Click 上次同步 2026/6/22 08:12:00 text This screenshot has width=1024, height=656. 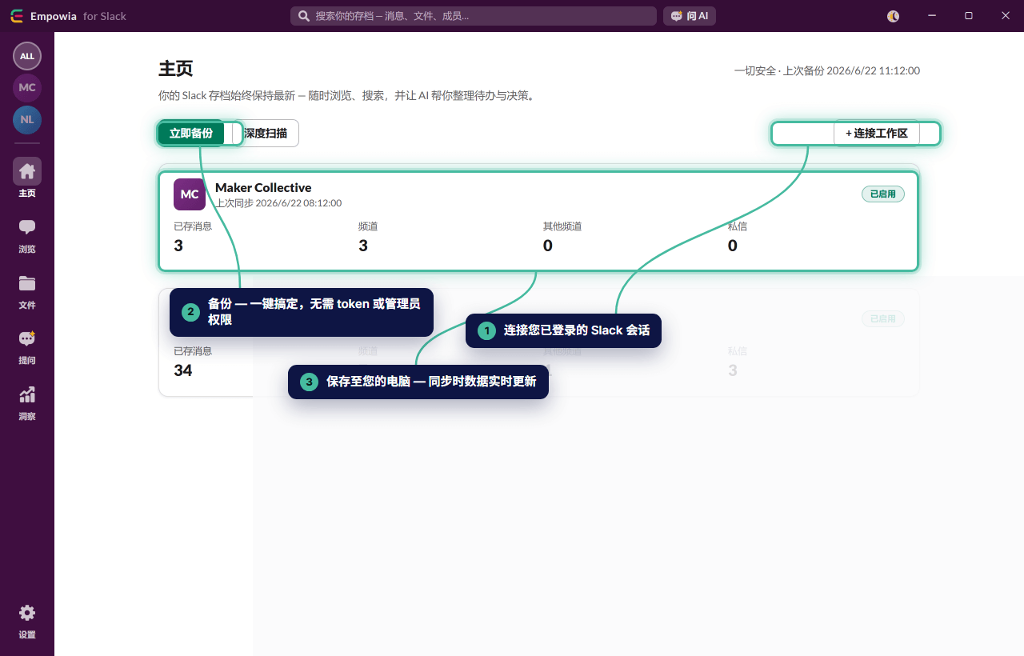coord(278,203)
